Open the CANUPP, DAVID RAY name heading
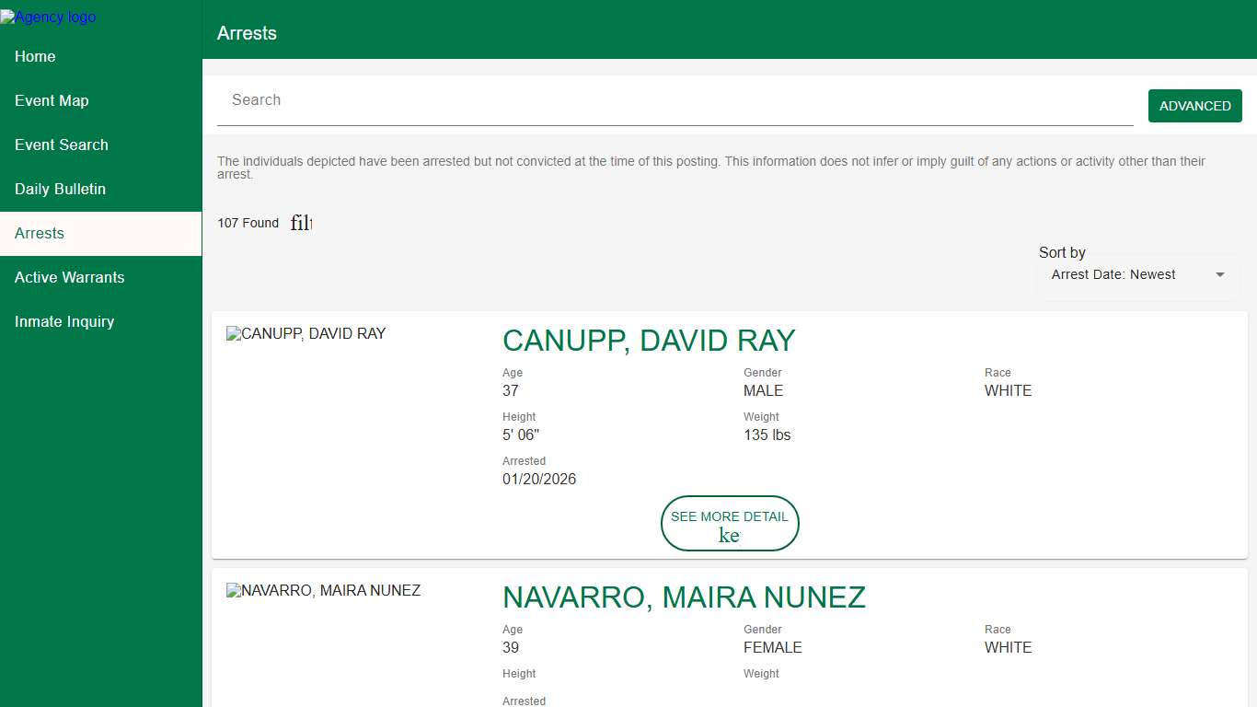 pos(648,341)
